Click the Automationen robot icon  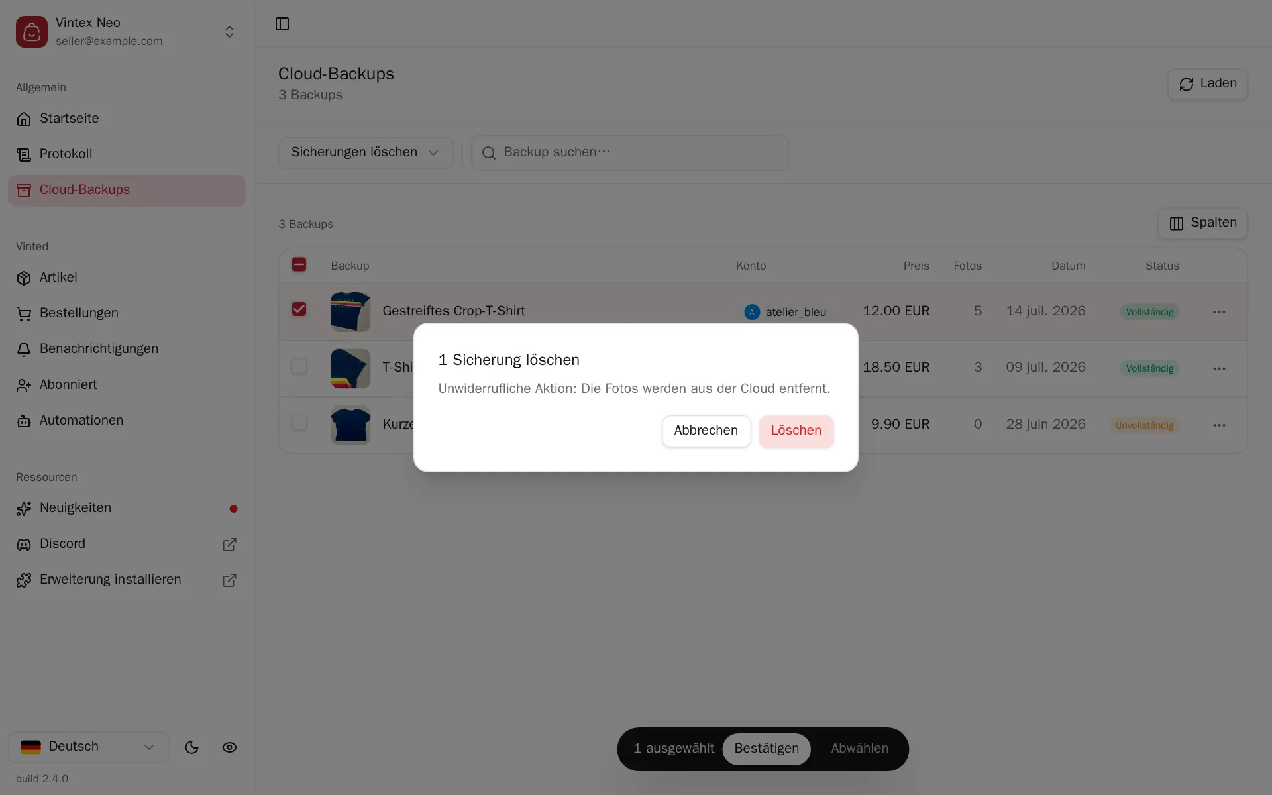24,421
